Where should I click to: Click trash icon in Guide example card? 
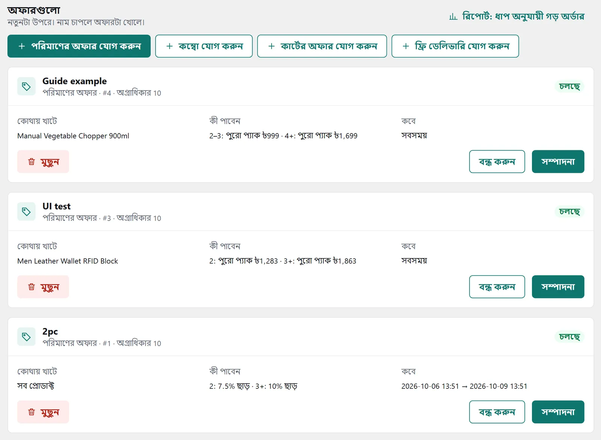[x=32, y=162]
